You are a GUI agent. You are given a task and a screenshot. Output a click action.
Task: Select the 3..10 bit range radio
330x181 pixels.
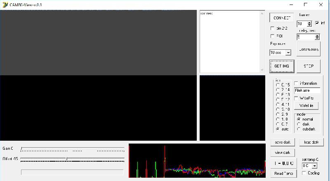point(278,109)
